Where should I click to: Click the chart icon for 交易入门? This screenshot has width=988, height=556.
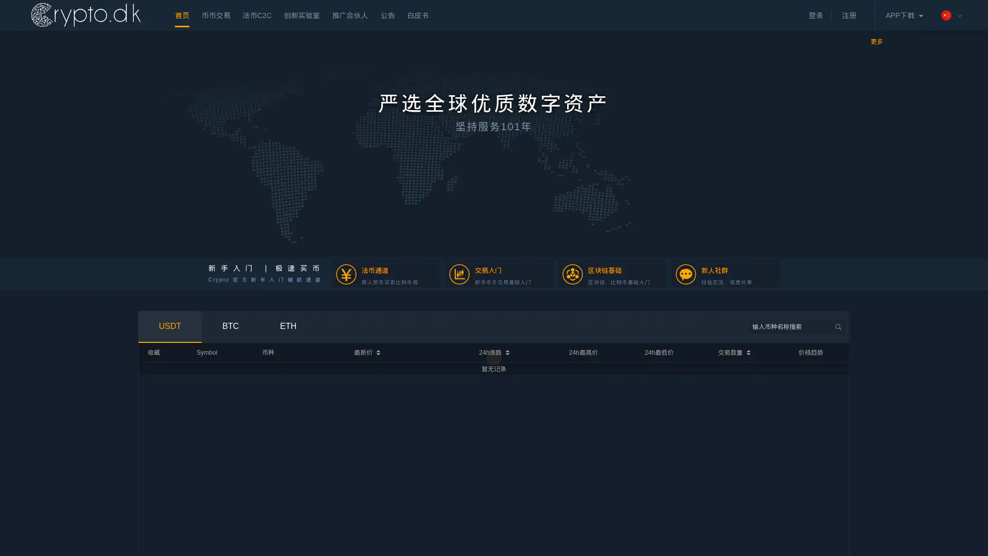tap(459, 274)
